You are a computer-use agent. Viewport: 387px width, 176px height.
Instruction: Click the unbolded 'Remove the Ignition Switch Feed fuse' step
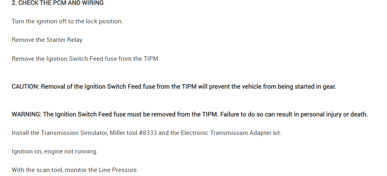click(86, 59)
